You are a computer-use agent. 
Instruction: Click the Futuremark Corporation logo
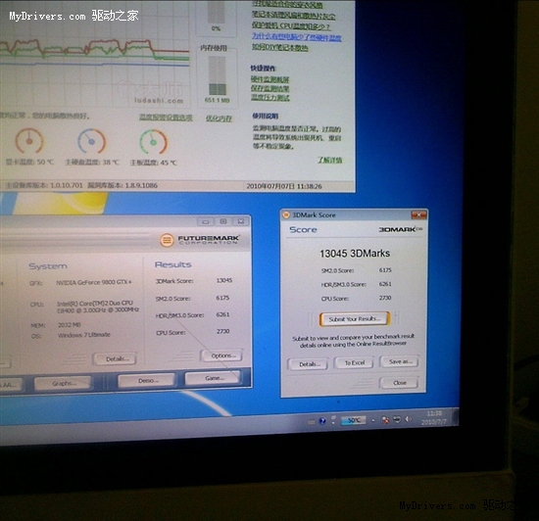point(200,239)
